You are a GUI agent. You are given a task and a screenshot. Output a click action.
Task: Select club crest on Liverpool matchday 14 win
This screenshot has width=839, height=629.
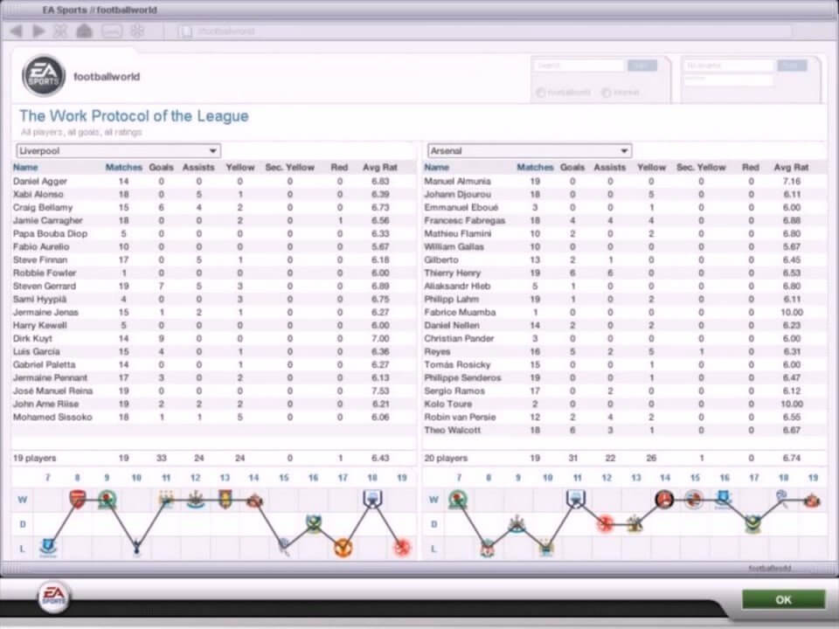(254, 501)
